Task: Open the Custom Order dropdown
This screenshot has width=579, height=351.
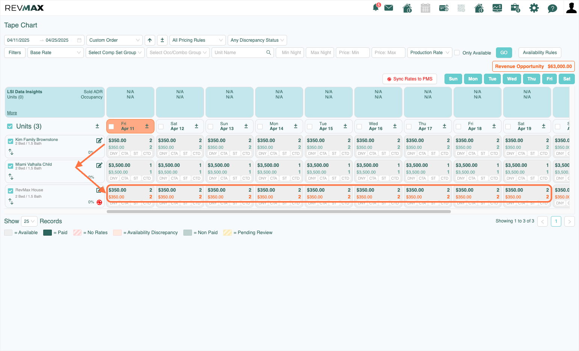Action: point(115,40)
